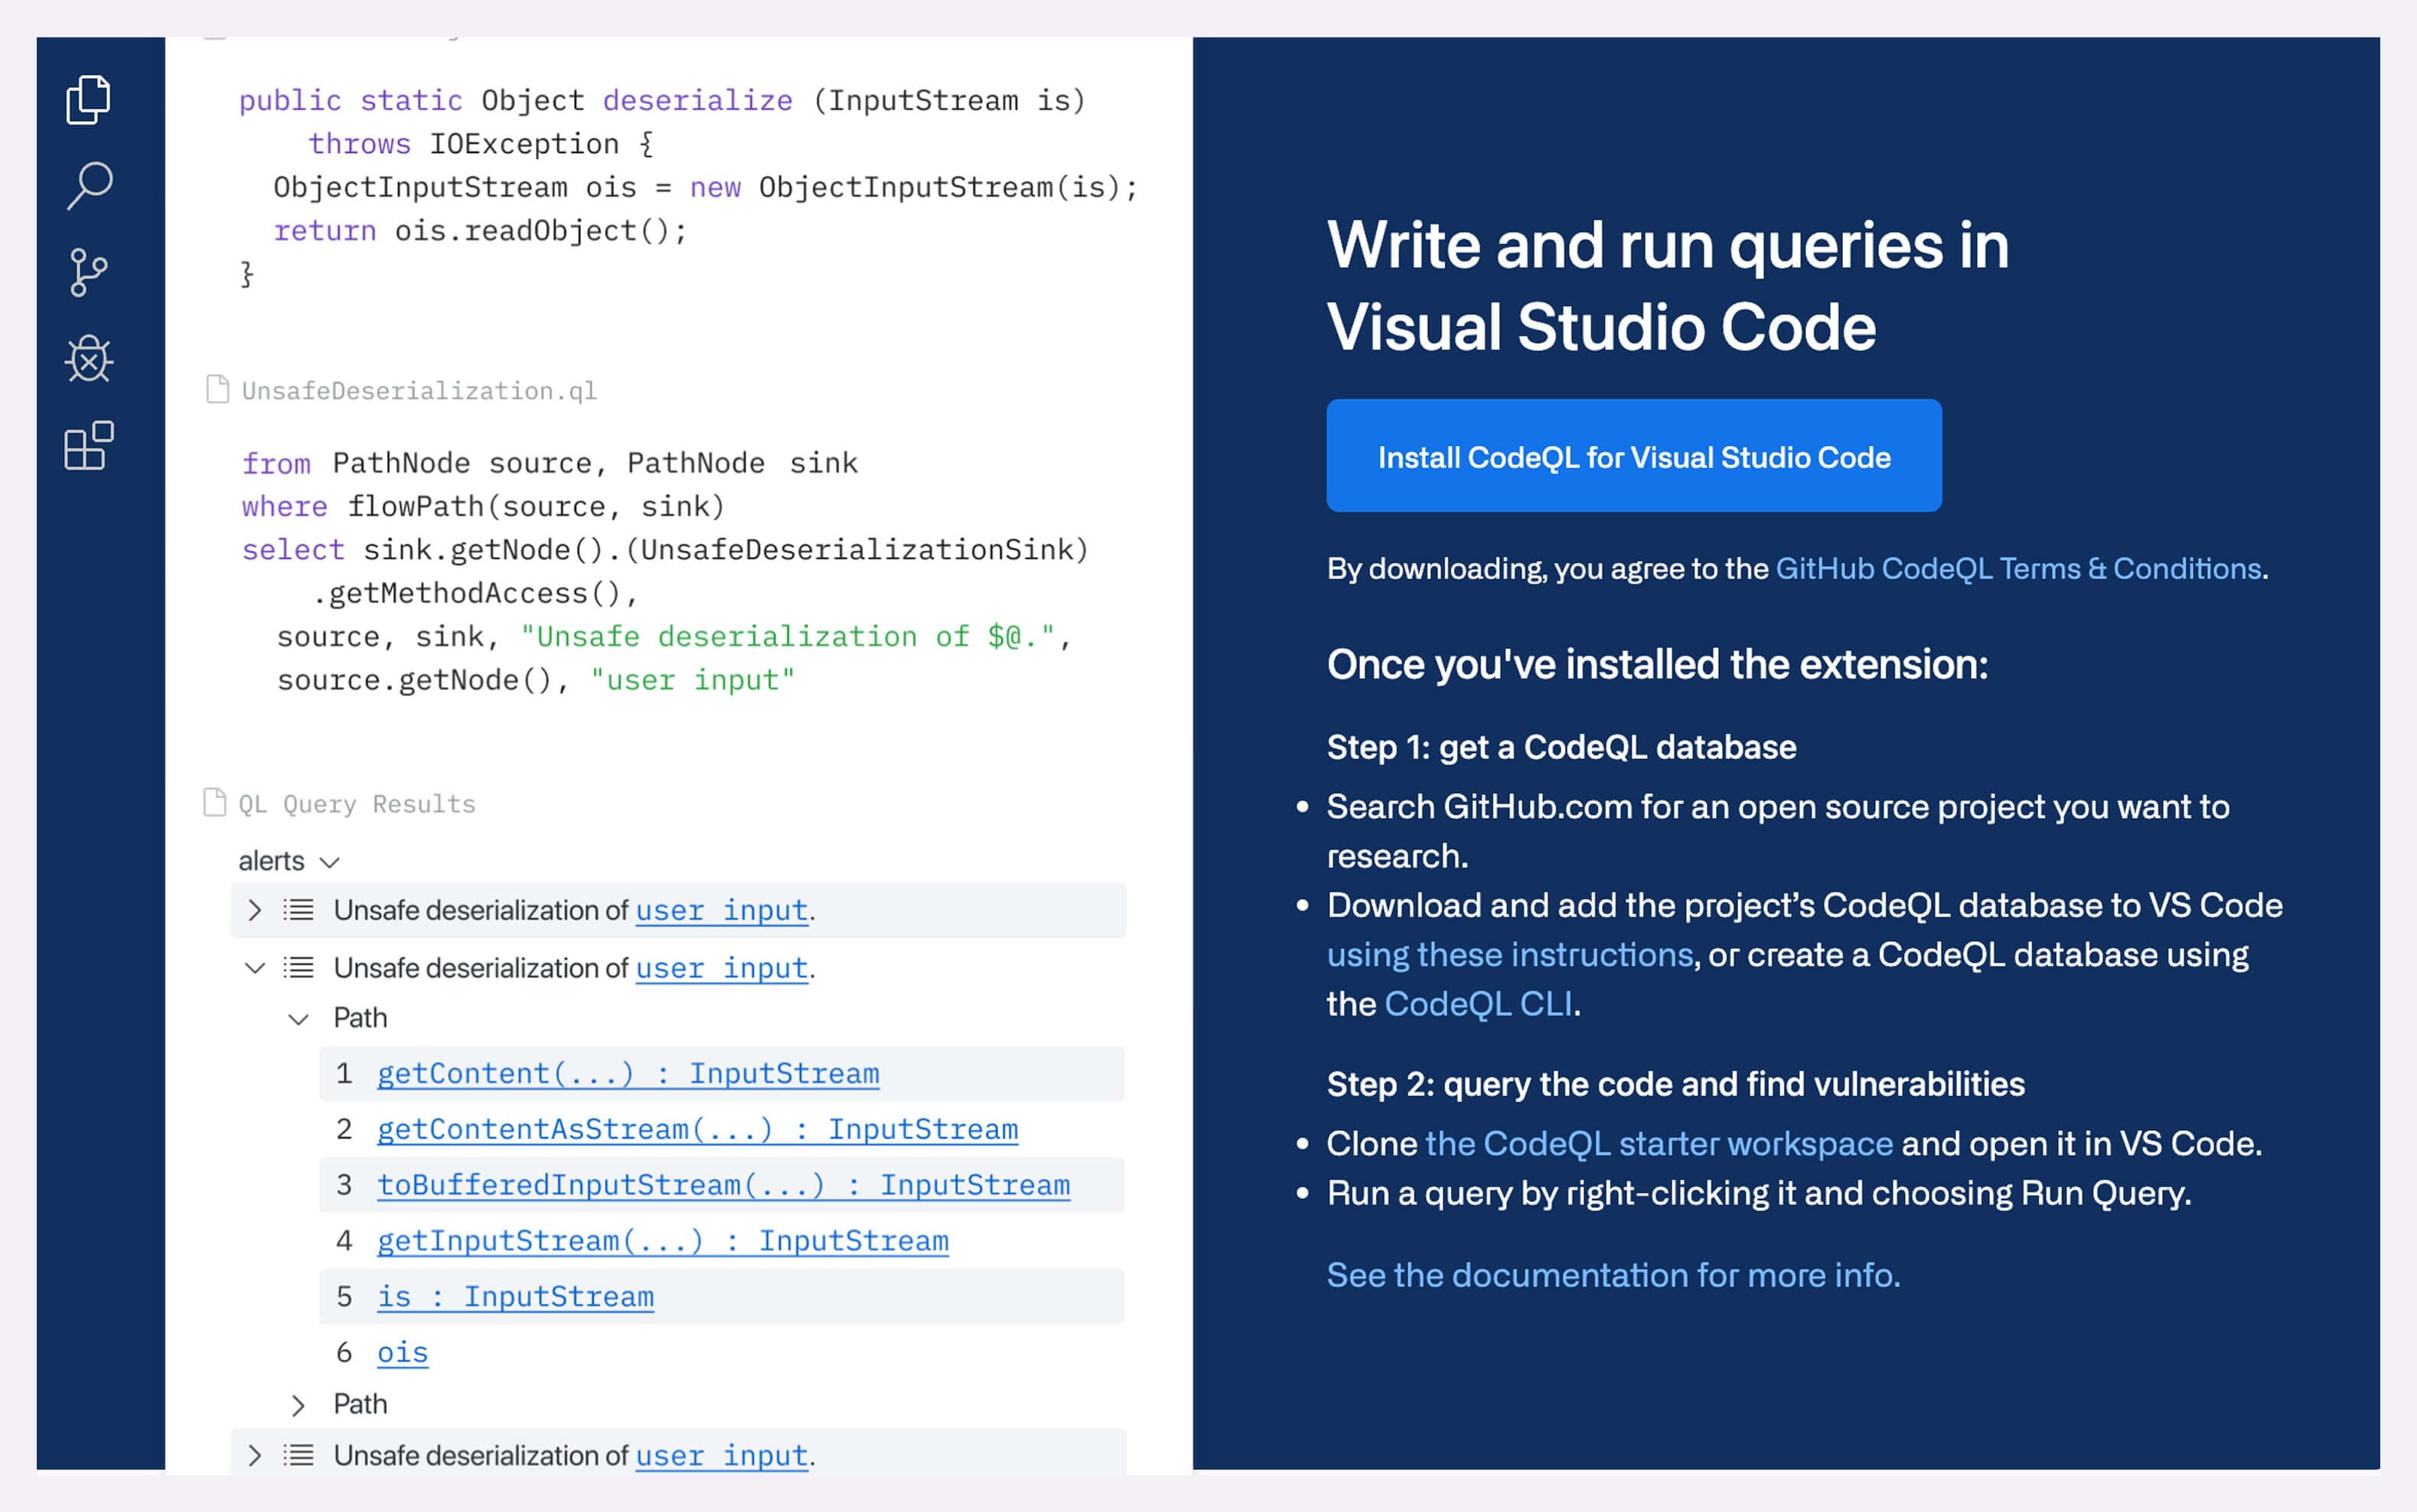
Task: Open the Explorer files icon in sidebar
Action: [89, 99]
